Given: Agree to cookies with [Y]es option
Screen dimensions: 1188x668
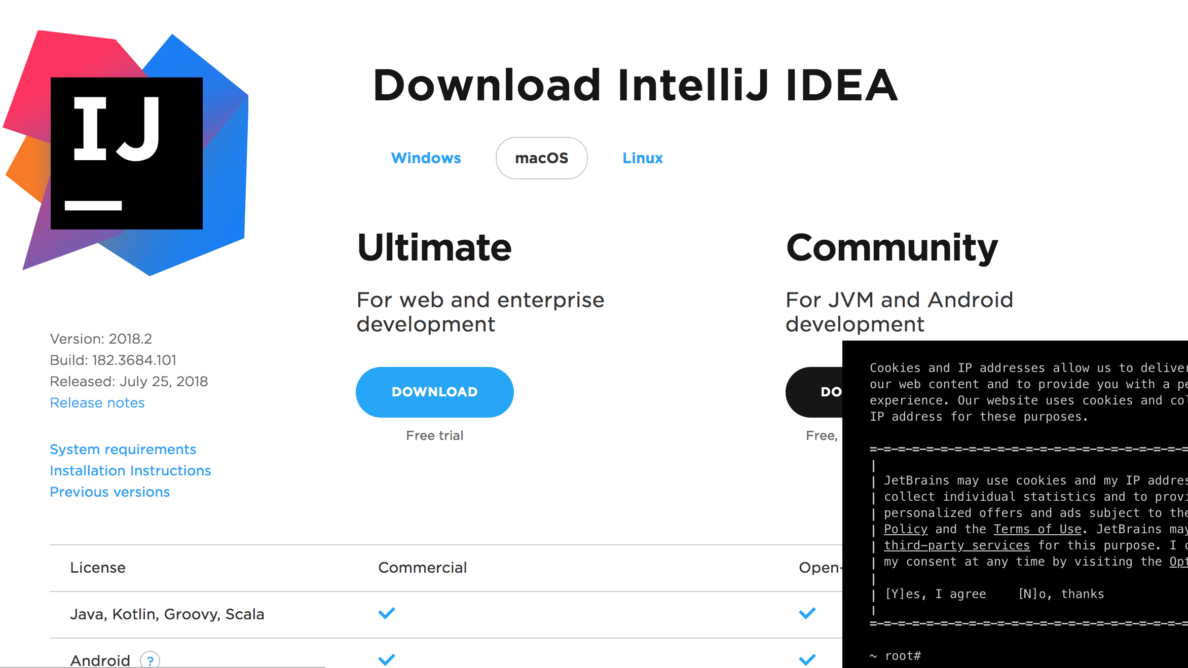Looking at the screenshot, I should pos(936,594).
